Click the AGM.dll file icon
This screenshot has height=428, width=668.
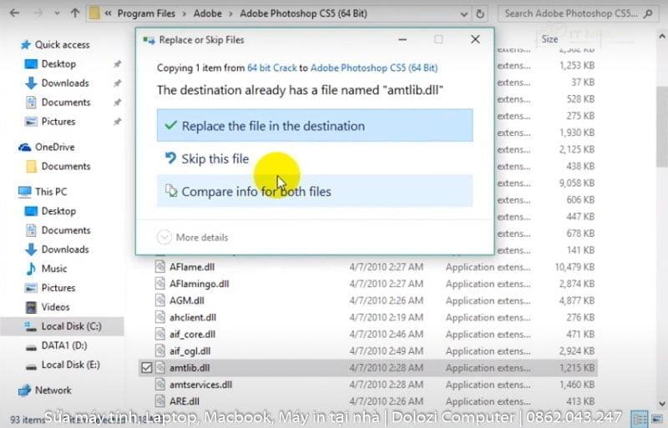161,300
